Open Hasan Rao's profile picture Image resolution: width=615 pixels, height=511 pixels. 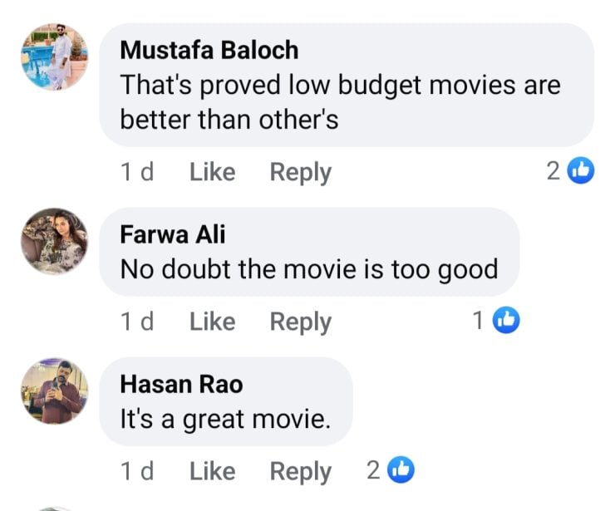[55, 391]
